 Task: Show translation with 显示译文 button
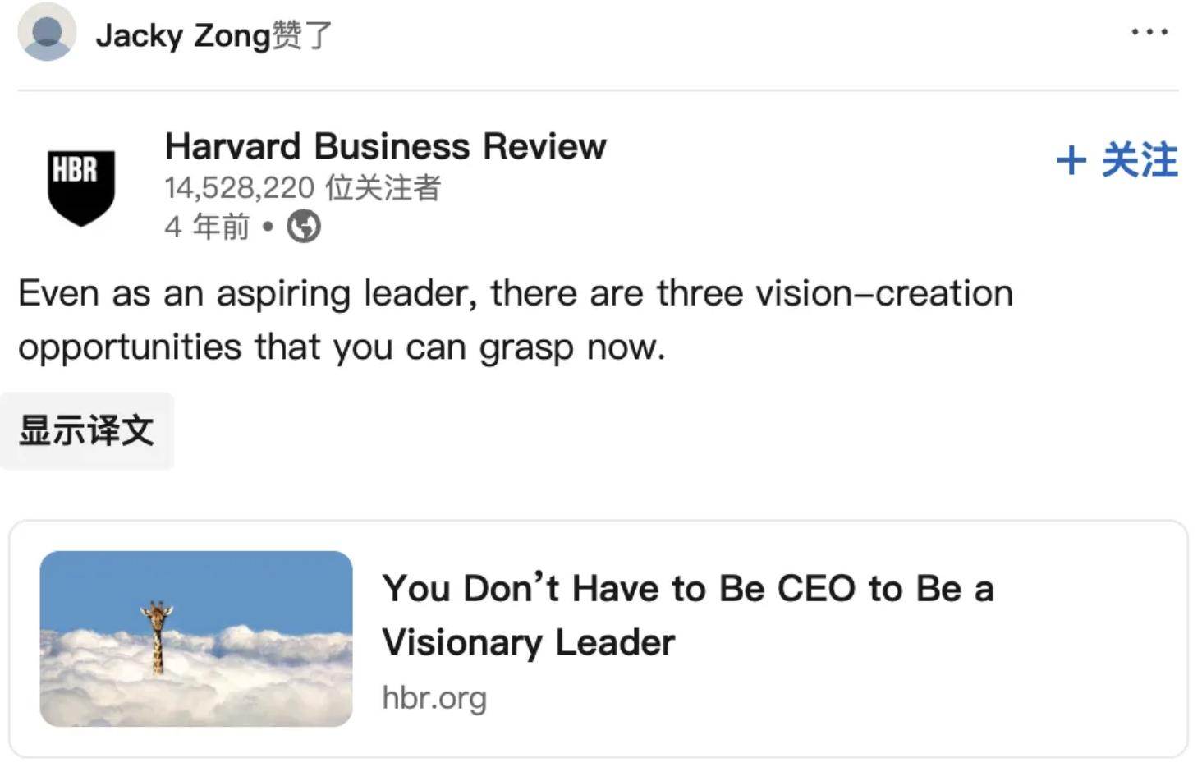click(x=87, y=430)
